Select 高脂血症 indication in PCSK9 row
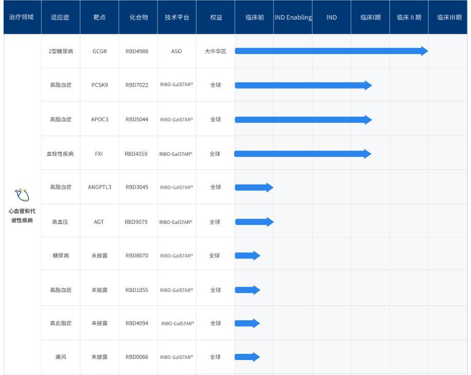The width and height of the screenshot is (471, 375). [x=61, y=85]
